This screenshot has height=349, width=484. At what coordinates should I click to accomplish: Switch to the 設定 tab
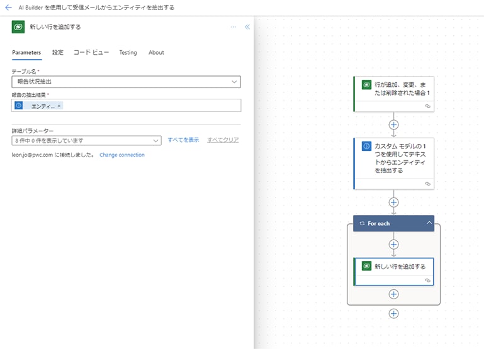point(58,53)
